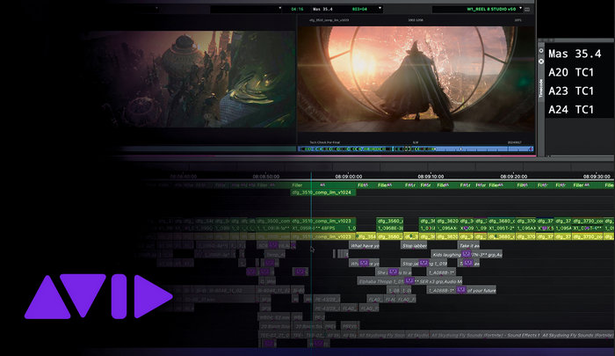Select the A20 TC1 line in Timecode window
The height and width of the screenshot is (356, 615).
point(571,72)
